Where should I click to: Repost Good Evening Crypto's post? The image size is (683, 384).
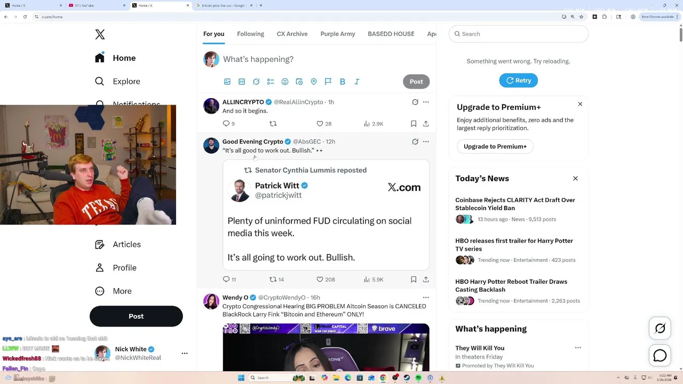pos(276,279)
